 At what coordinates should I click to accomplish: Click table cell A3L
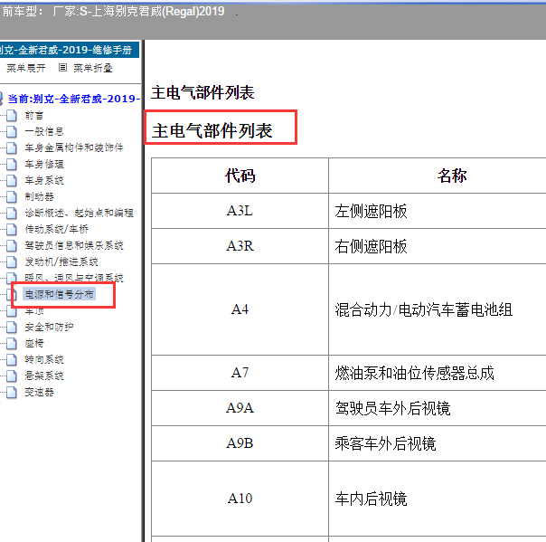240,211
